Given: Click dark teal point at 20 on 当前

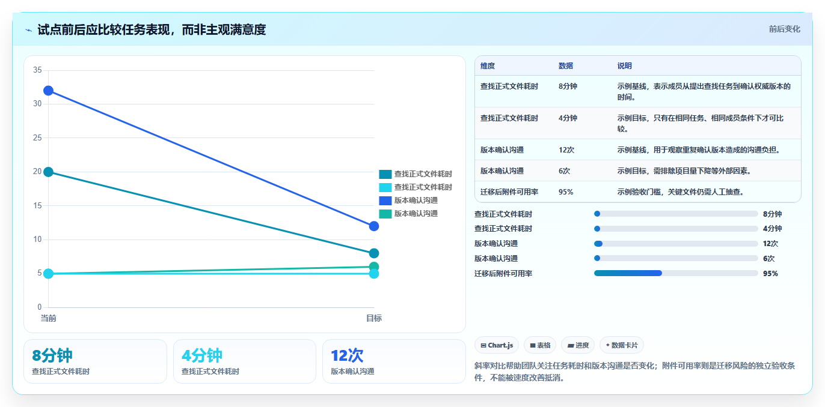Looking at the screenshot, I should (48, 172).
